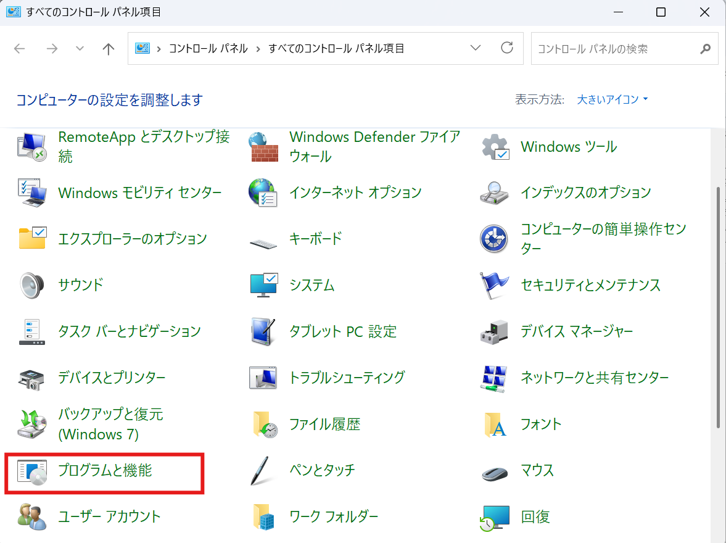Refresh the page with the reload button

click(x=506, y=48)
